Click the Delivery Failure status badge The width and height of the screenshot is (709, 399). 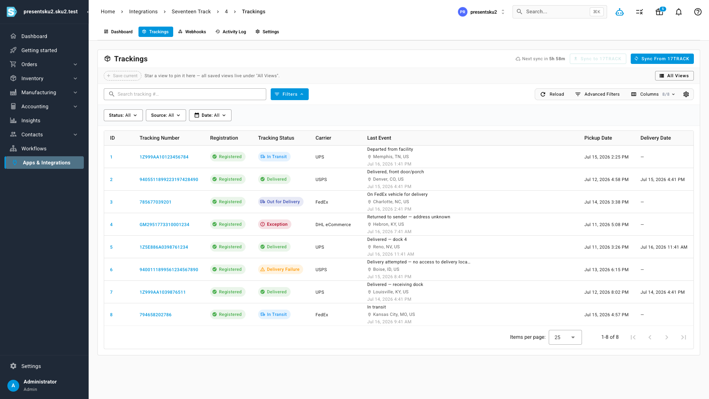click(281, 269)
